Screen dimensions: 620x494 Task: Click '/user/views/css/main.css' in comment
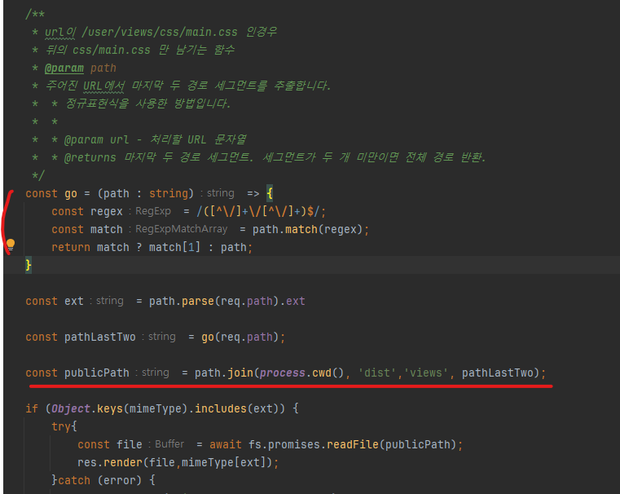tap(160, 32)
